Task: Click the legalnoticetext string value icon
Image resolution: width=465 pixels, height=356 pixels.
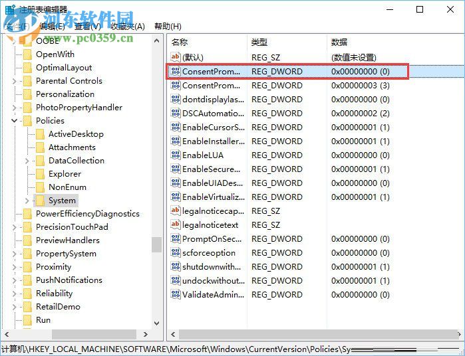Action: tap(175, 224)
